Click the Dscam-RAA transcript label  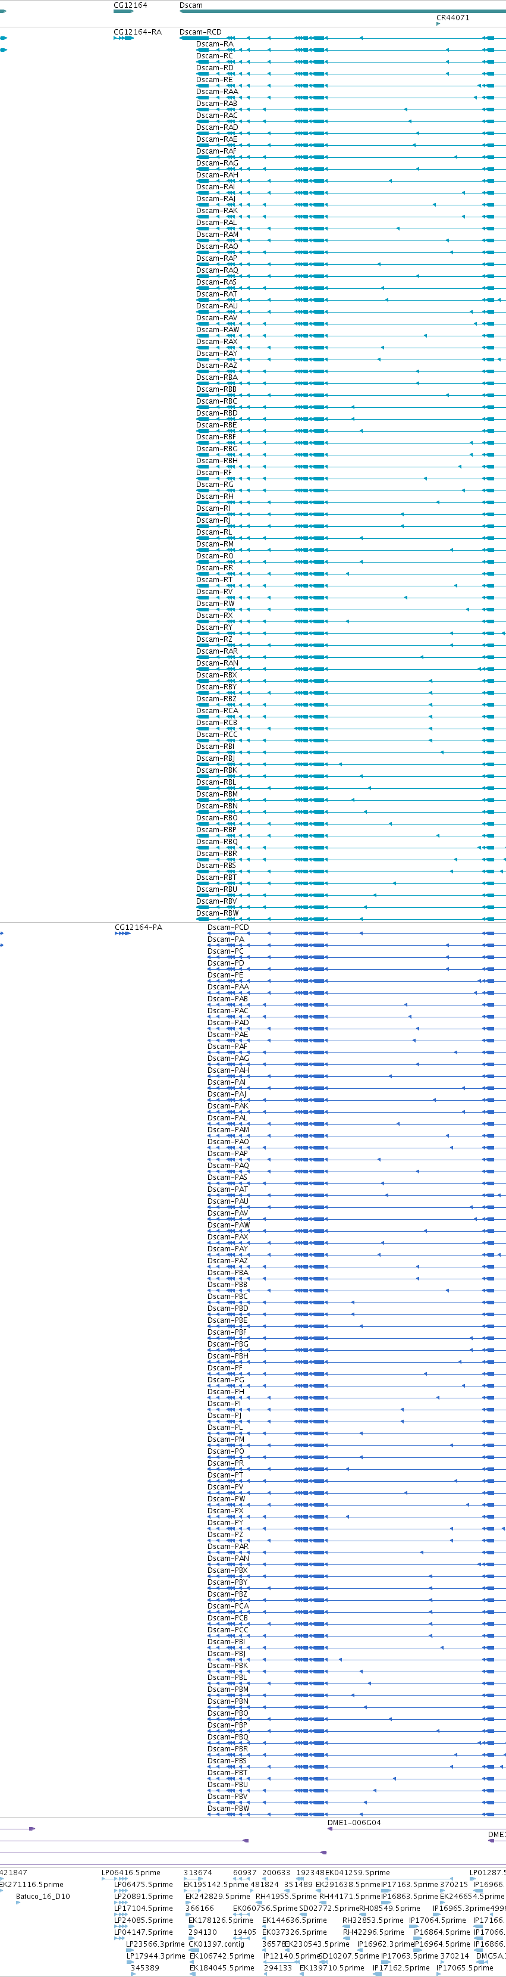(217, 91)
